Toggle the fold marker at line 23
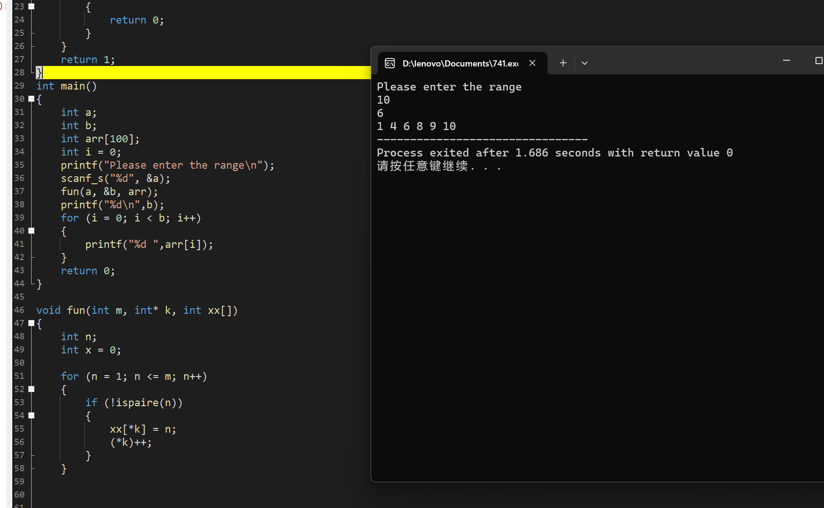The image size is (824, 508). (x=32, y=7)
